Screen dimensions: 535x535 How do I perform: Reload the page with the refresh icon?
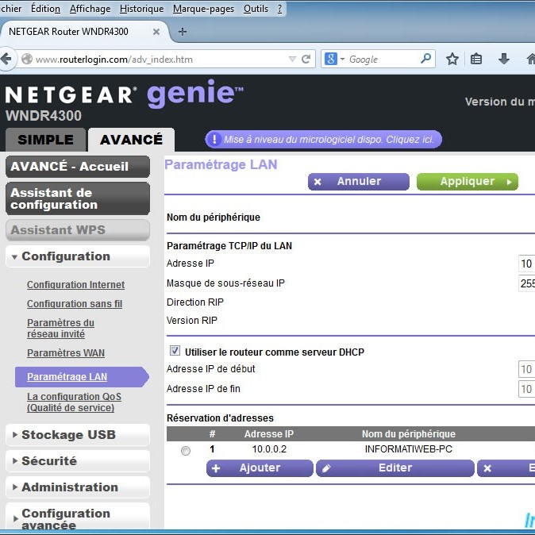(x=306, y=59)
